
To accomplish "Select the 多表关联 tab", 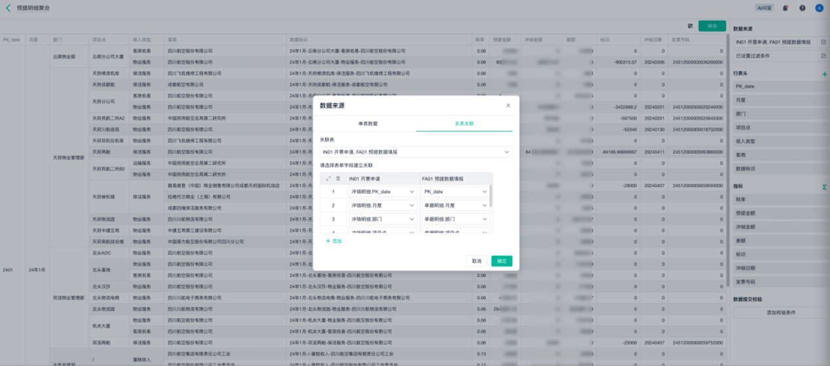I will 464,124.
